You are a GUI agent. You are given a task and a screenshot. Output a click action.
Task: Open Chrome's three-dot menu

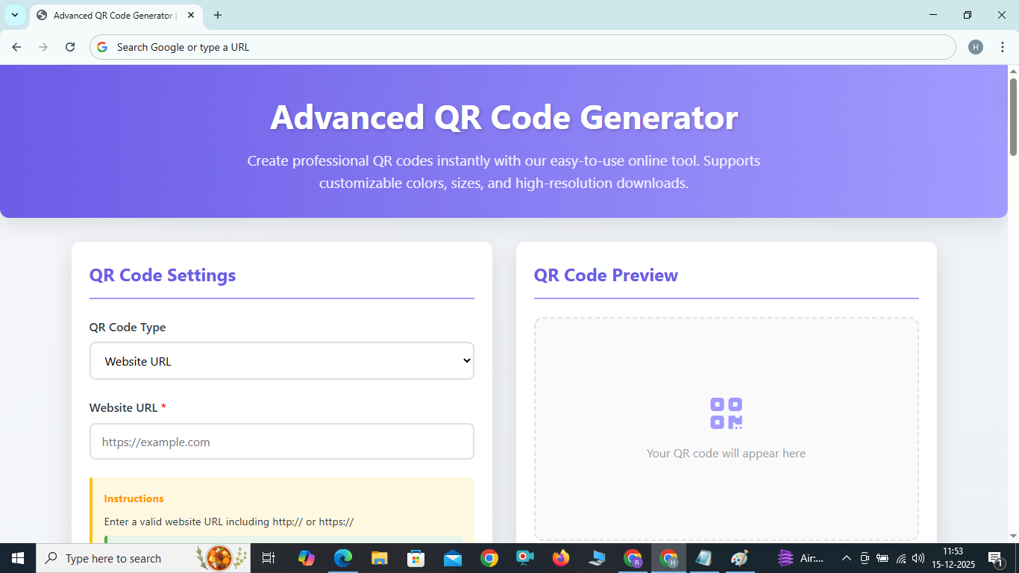[1003, 46]
